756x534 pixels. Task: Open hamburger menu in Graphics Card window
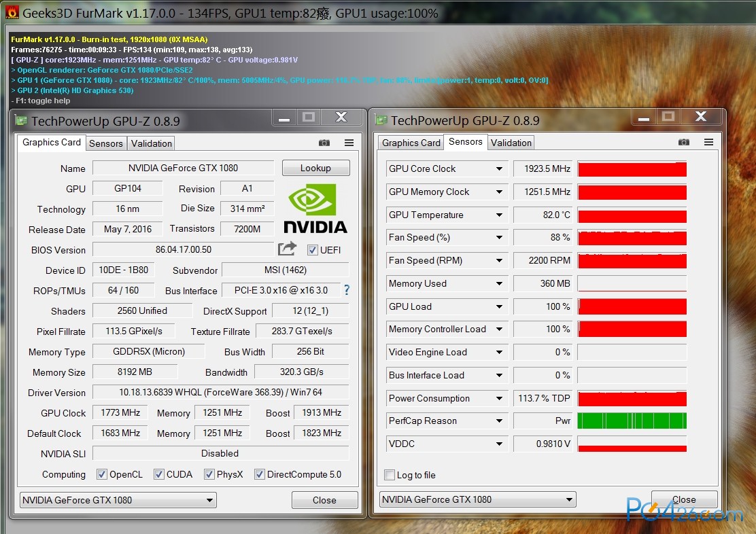(x=349, y=143)
